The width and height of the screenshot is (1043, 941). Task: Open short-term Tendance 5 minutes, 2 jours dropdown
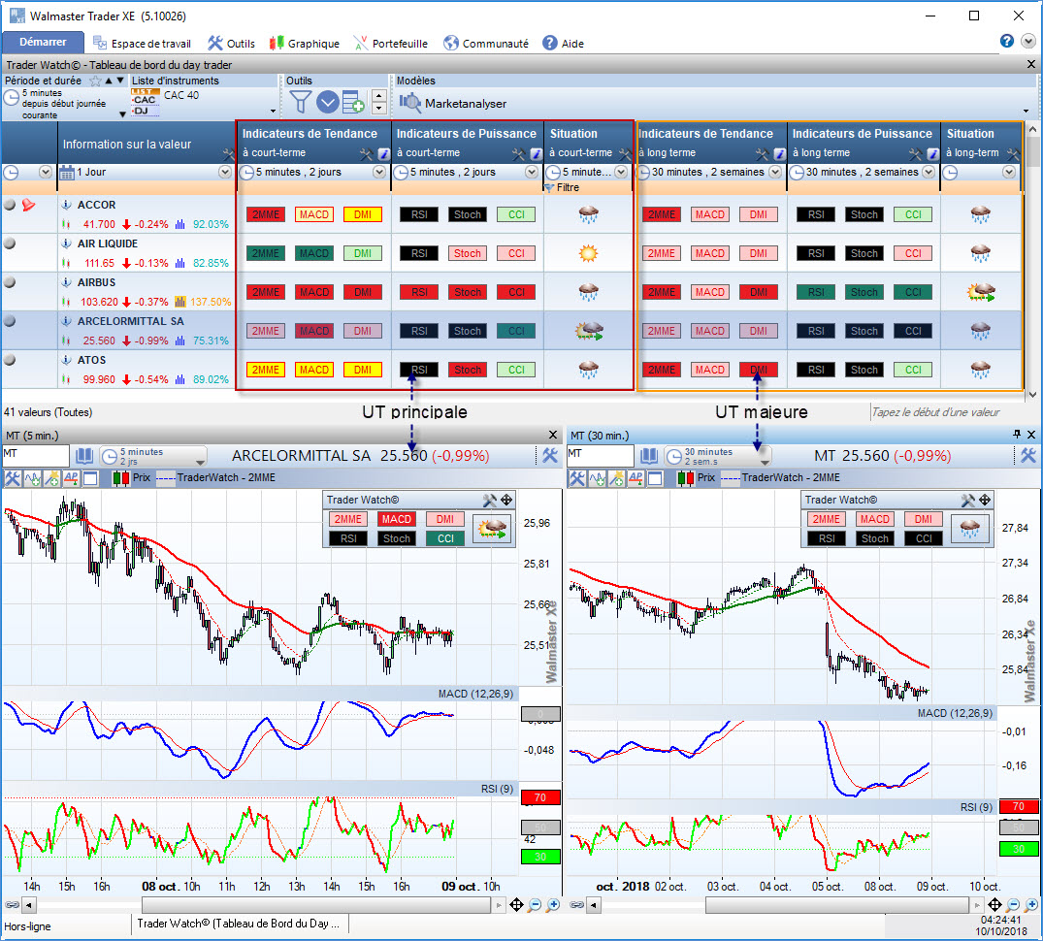coord(379,173)
